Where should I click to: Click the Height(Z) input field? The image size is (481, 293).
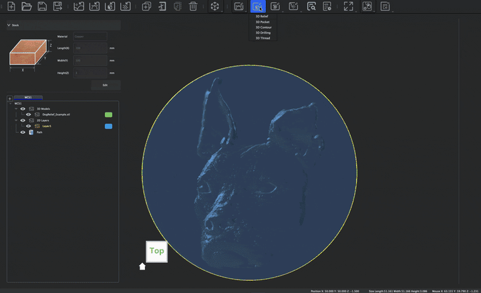click(90, 73)
